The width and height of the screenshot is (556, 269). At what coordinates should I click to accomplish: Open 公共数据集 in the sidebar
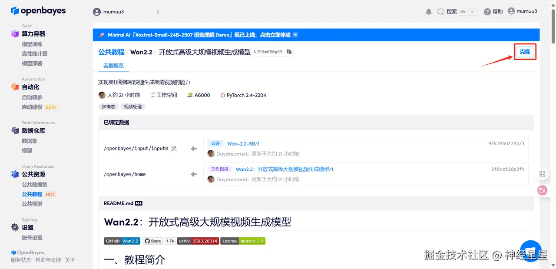35,185
